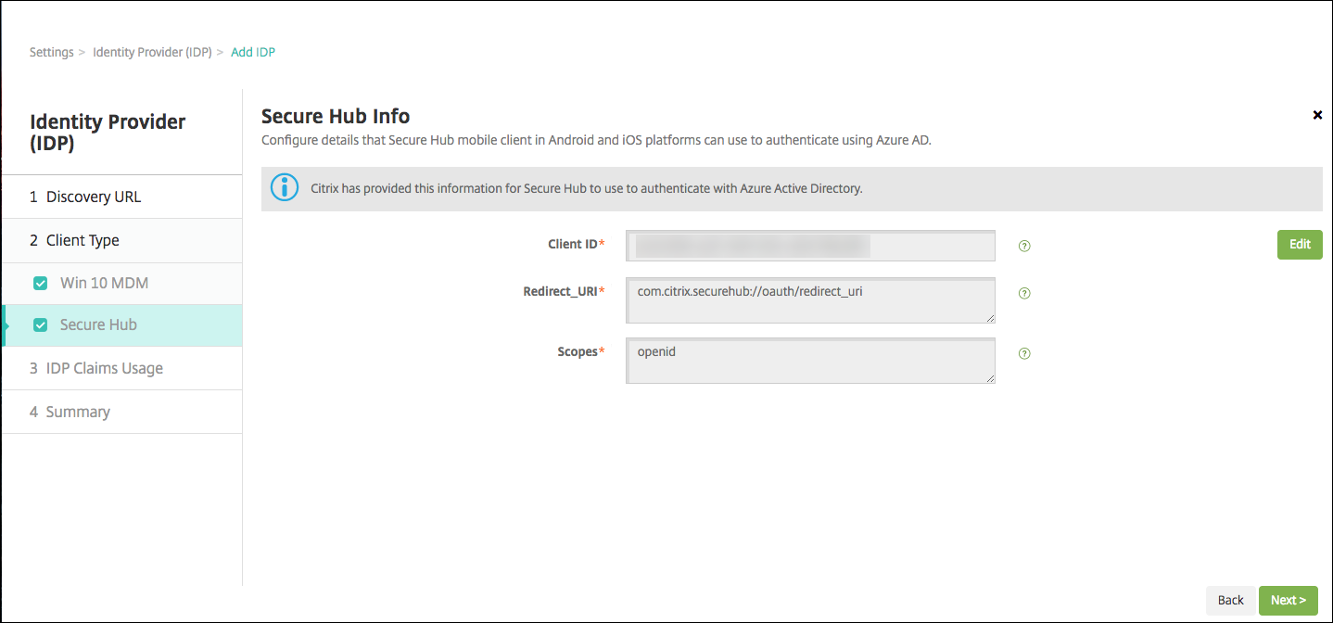Click the Next button
Screen dimensions: 1333x623
tap(1288, 600)
